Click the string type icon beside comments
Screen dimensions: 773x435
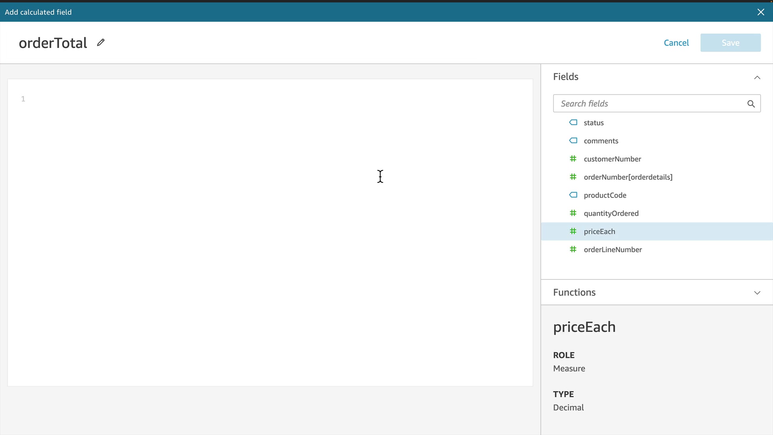pos(573,141)
